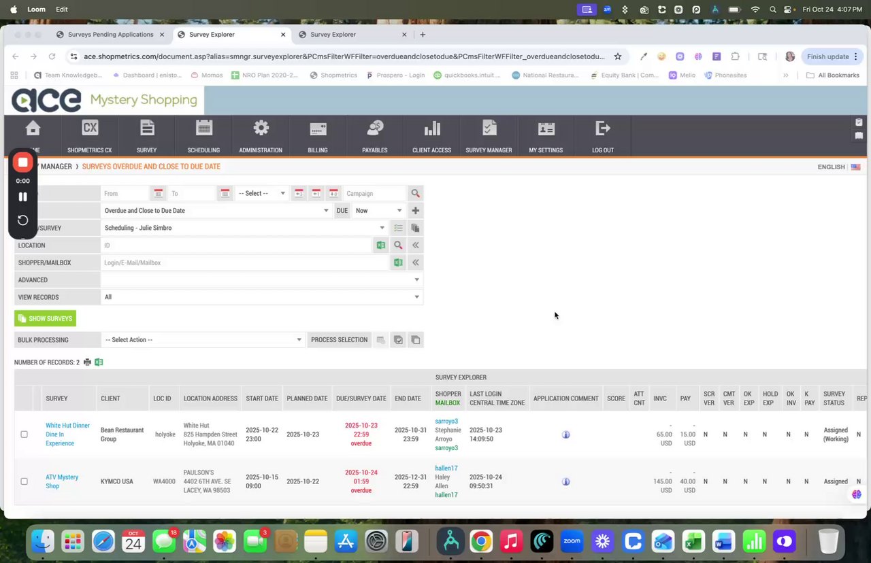Click the plus icon beside Due Now
871x563 pixels.
point(415,211)
